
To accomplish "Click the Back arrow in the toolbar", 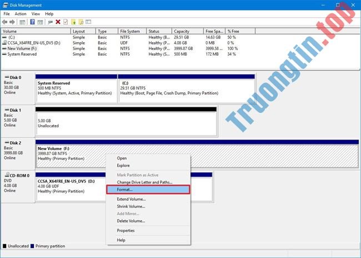I will 4,22.
